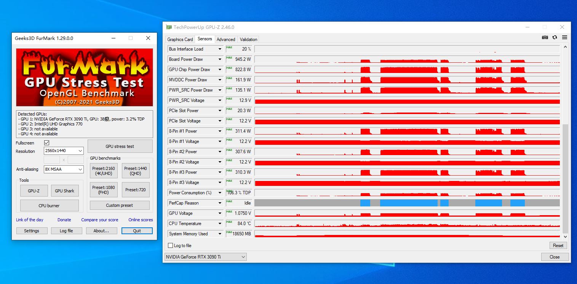
Task: Enable the Log to file checkbox
Action: point(171,246)
